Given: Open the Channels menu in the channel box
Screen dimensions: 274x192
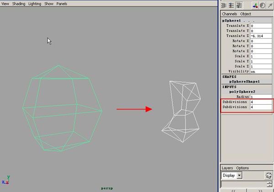Looking at the screenshot, I should click(229, 14).
